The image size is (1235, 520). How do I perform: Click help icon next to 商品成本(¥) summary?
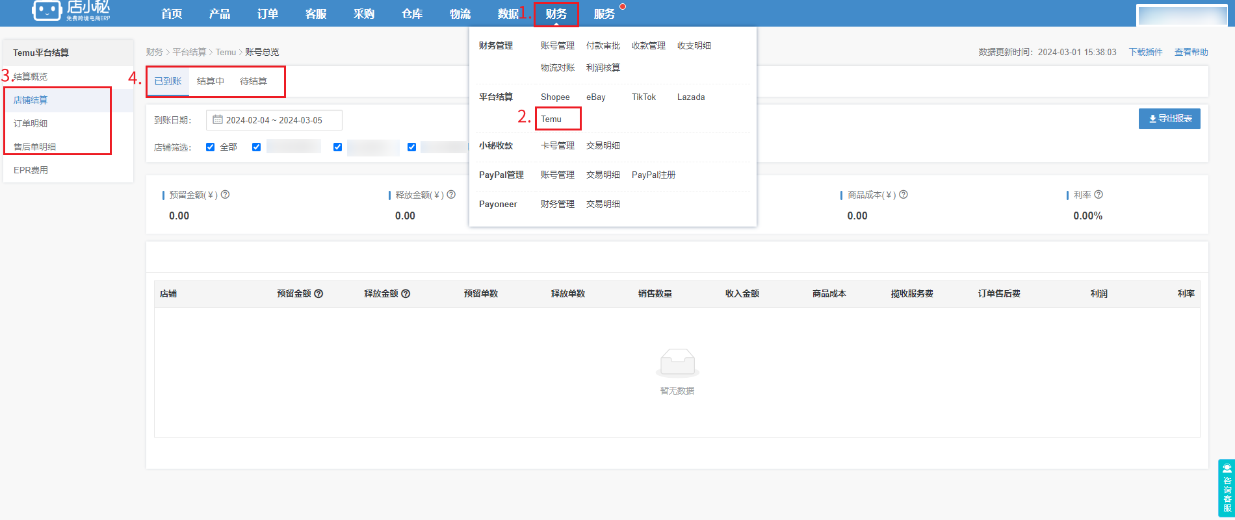(x=903, y=195)
